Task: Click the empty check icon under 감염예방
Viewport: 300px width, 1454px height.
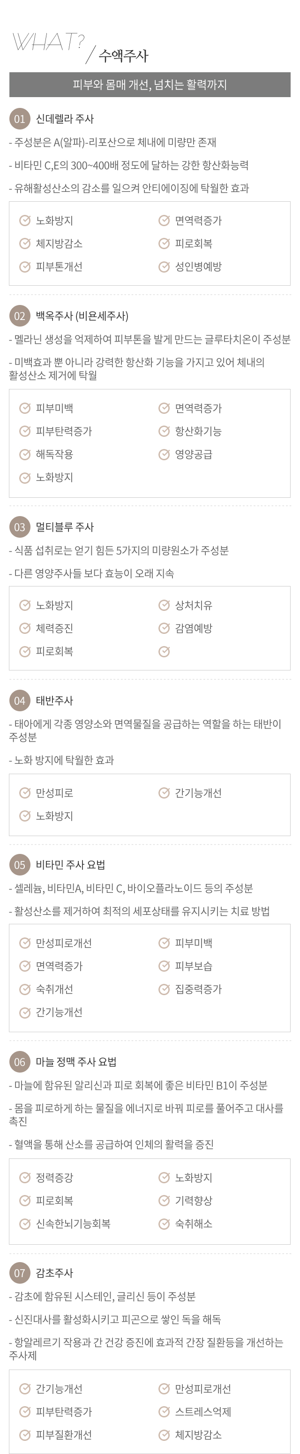Action: tap(164, 652)
